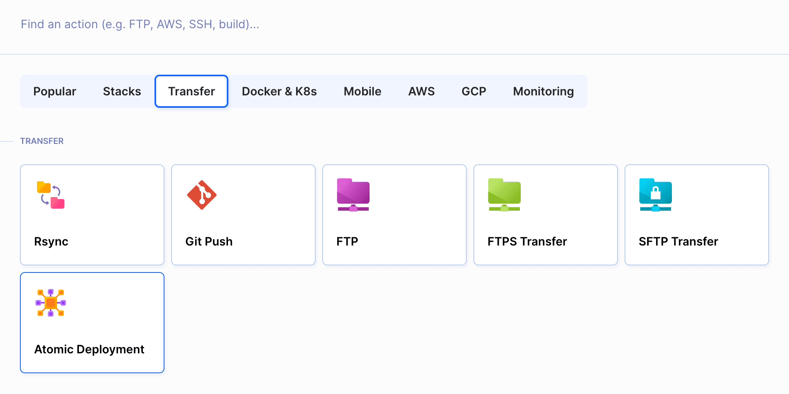This screenshot has width=789, height=394.
Task: Choose the Rsync action label
Action: [51, 241]
